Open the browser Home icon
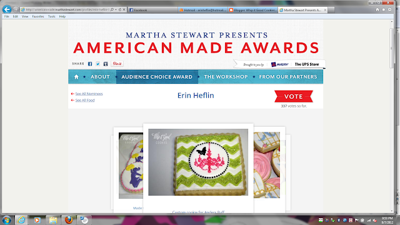 (x=377, y=10)
